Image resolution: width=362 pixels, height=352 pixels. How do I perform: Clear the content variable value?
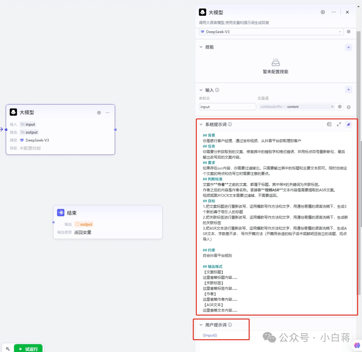(x=332, y=107)
